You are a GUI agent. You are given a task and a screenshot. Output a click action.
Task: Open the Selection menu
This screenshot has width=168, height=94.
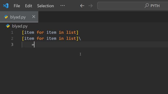tap(45, 6)
